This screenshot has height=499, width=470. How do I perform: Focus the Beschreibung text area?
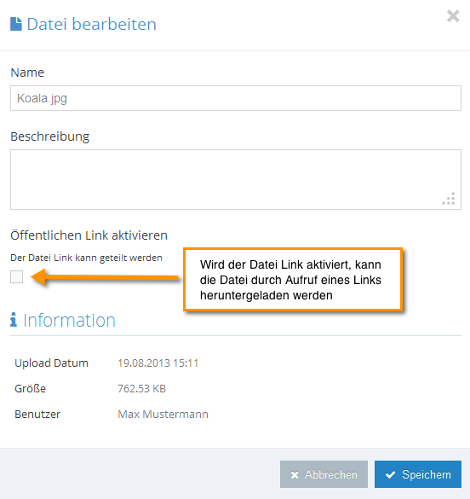pyautogui.click(x=236, y=179)
